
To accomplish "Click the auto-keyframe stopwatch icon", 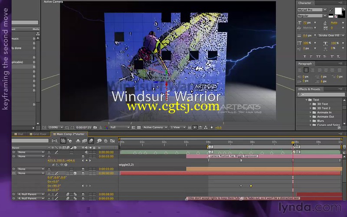I will click(x=106, y=141).
